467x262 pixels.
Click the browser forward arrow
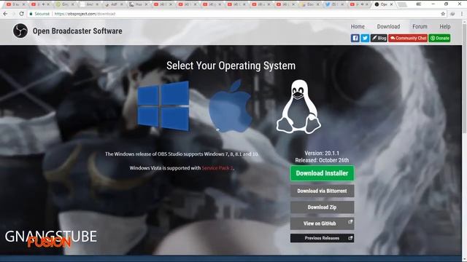click(x=13, y=14)
